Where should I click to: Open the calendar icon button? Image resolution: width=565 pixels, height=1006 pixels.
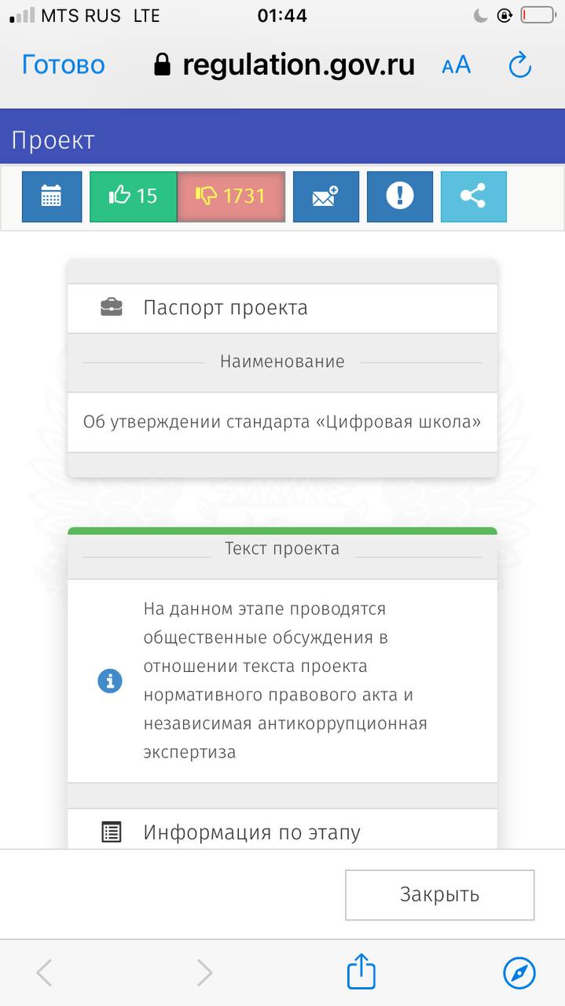[51, 196]
